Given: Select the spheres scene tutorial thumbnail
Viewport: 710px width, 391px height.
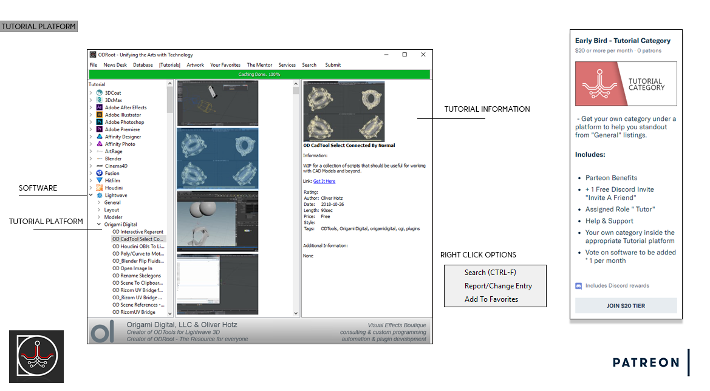Looking at the screenshot, I should tap(217, 221).
